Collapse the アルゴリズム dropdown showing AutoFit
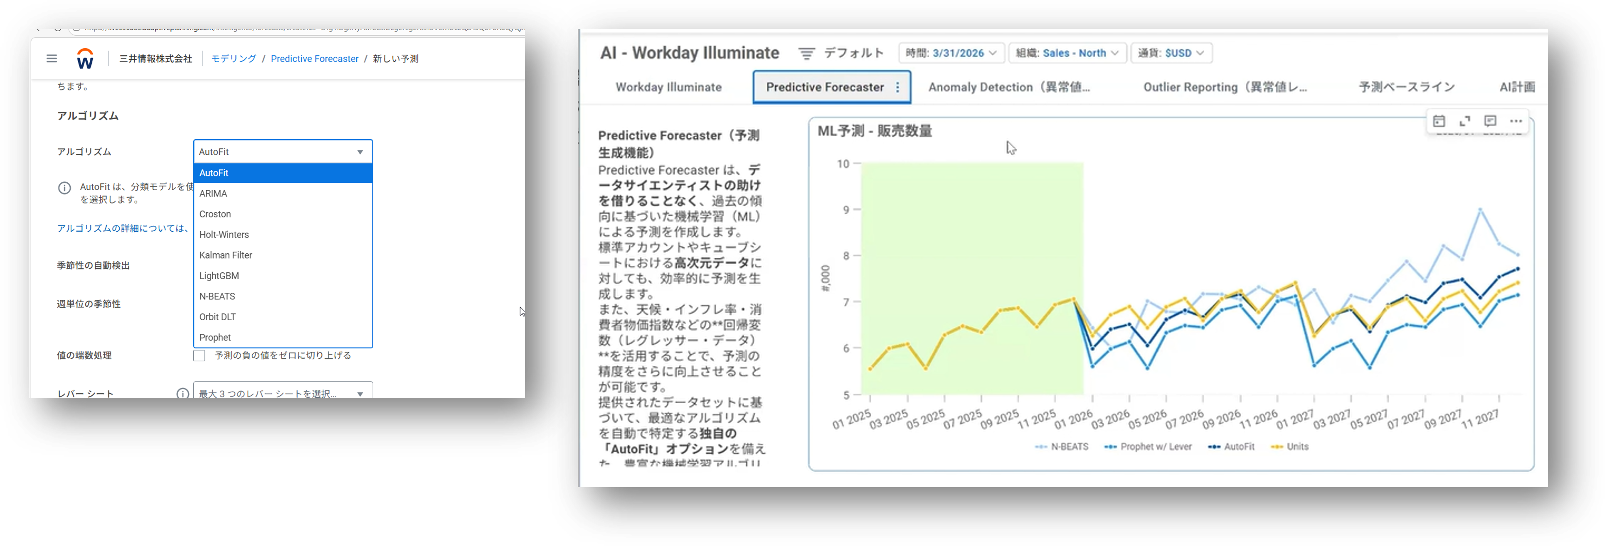Image resolution: width=1607 pixels, height=546 pixels. 283,152
